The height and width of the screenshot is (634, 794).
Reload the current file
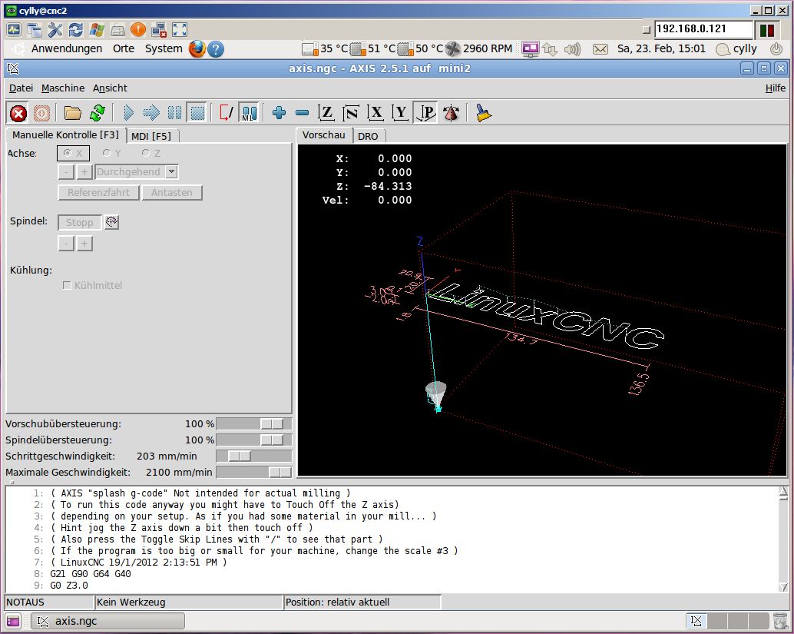(98, 112)
